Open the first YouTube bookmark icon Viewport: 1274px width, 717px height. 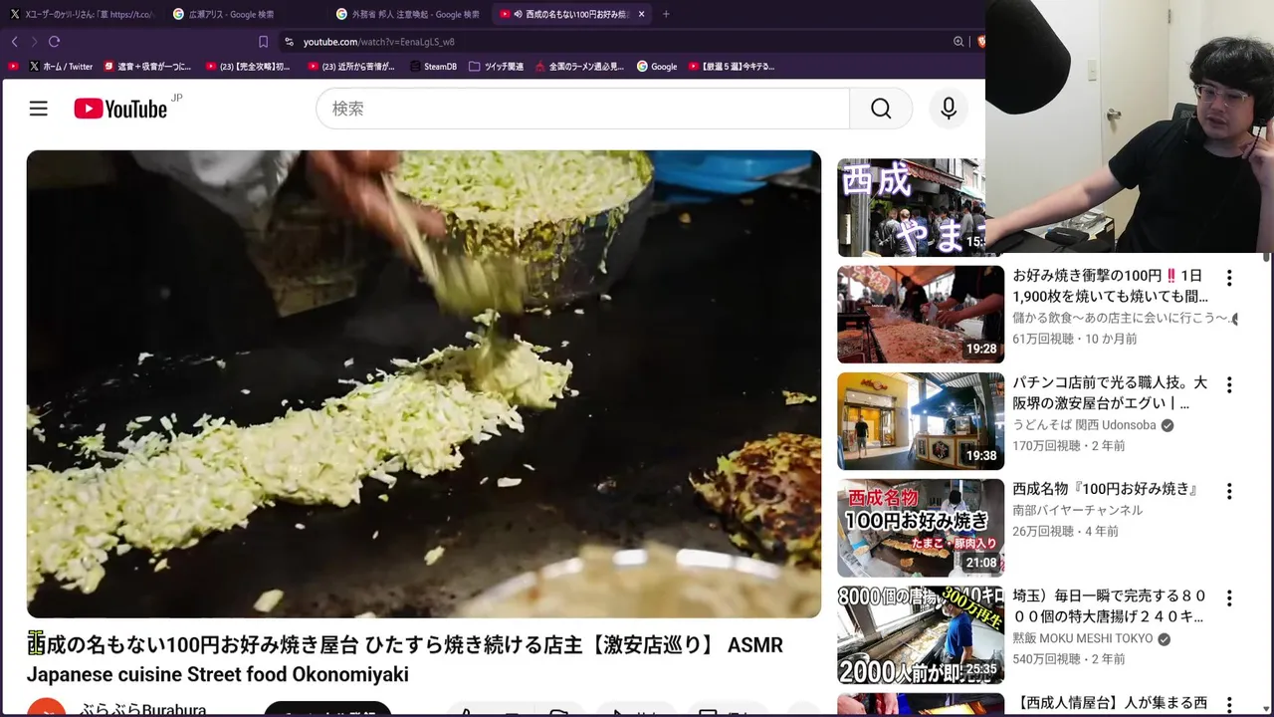point(13,67)
